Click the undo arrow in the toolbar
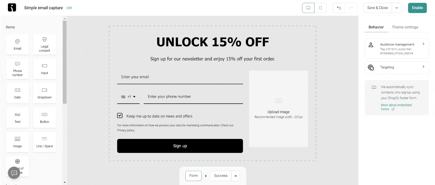Viewport: 435px width, 185px height. [339, 8]
